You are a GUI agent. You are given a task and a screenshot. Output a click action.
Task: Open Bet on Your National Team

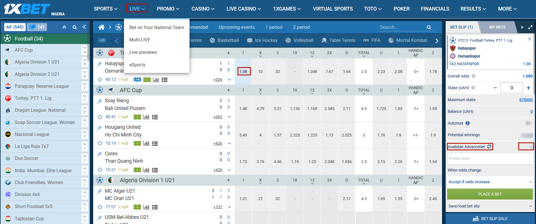pyautogui.click(x=157, y=27)
